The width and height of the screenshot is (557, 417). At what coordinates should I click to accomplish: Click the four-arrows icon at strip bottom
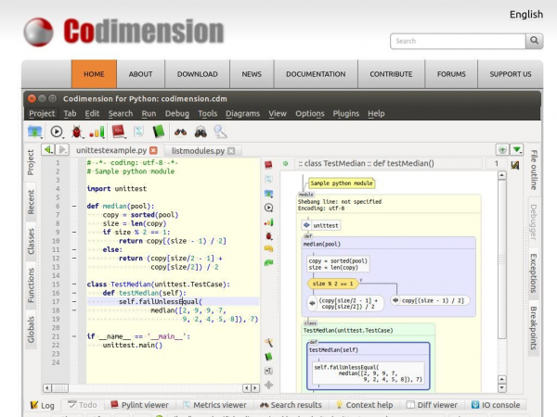(269, 385)
